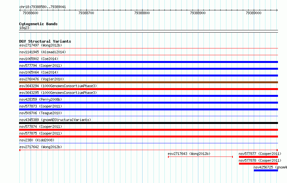Click the black bar for nsv4345389
The image size is (287, 183).
pos(148,123)
